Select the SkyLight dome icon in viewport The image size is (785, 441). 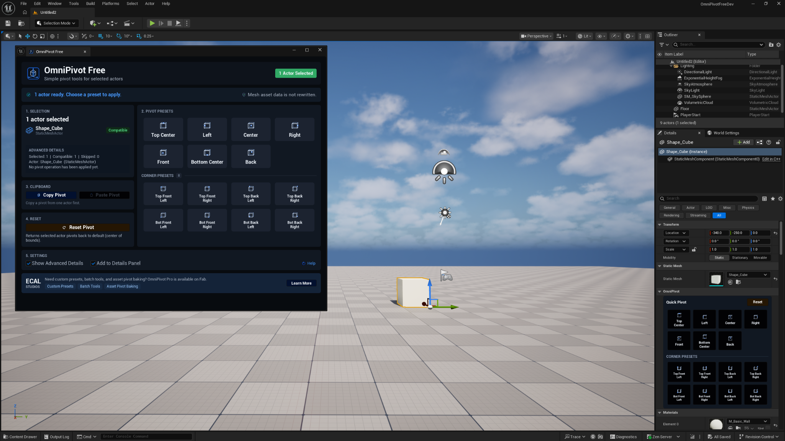(444, 172)
